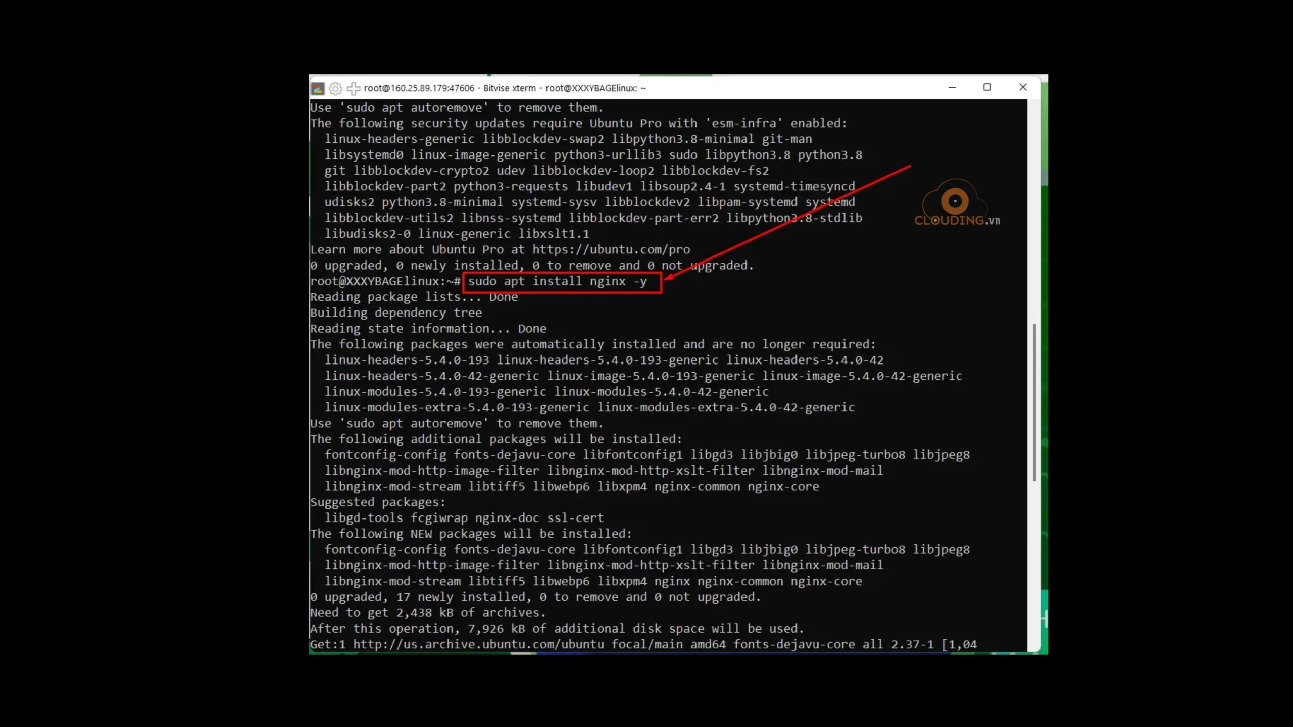Open the gear settings icon in title bar
Image resolution: width=1293 pixels, height=727 pixels.
click(335, 89)
